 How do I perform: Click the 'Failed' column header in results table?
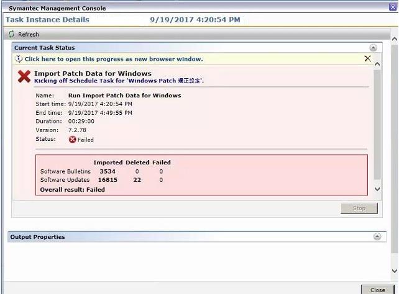[x=162, y=163]
